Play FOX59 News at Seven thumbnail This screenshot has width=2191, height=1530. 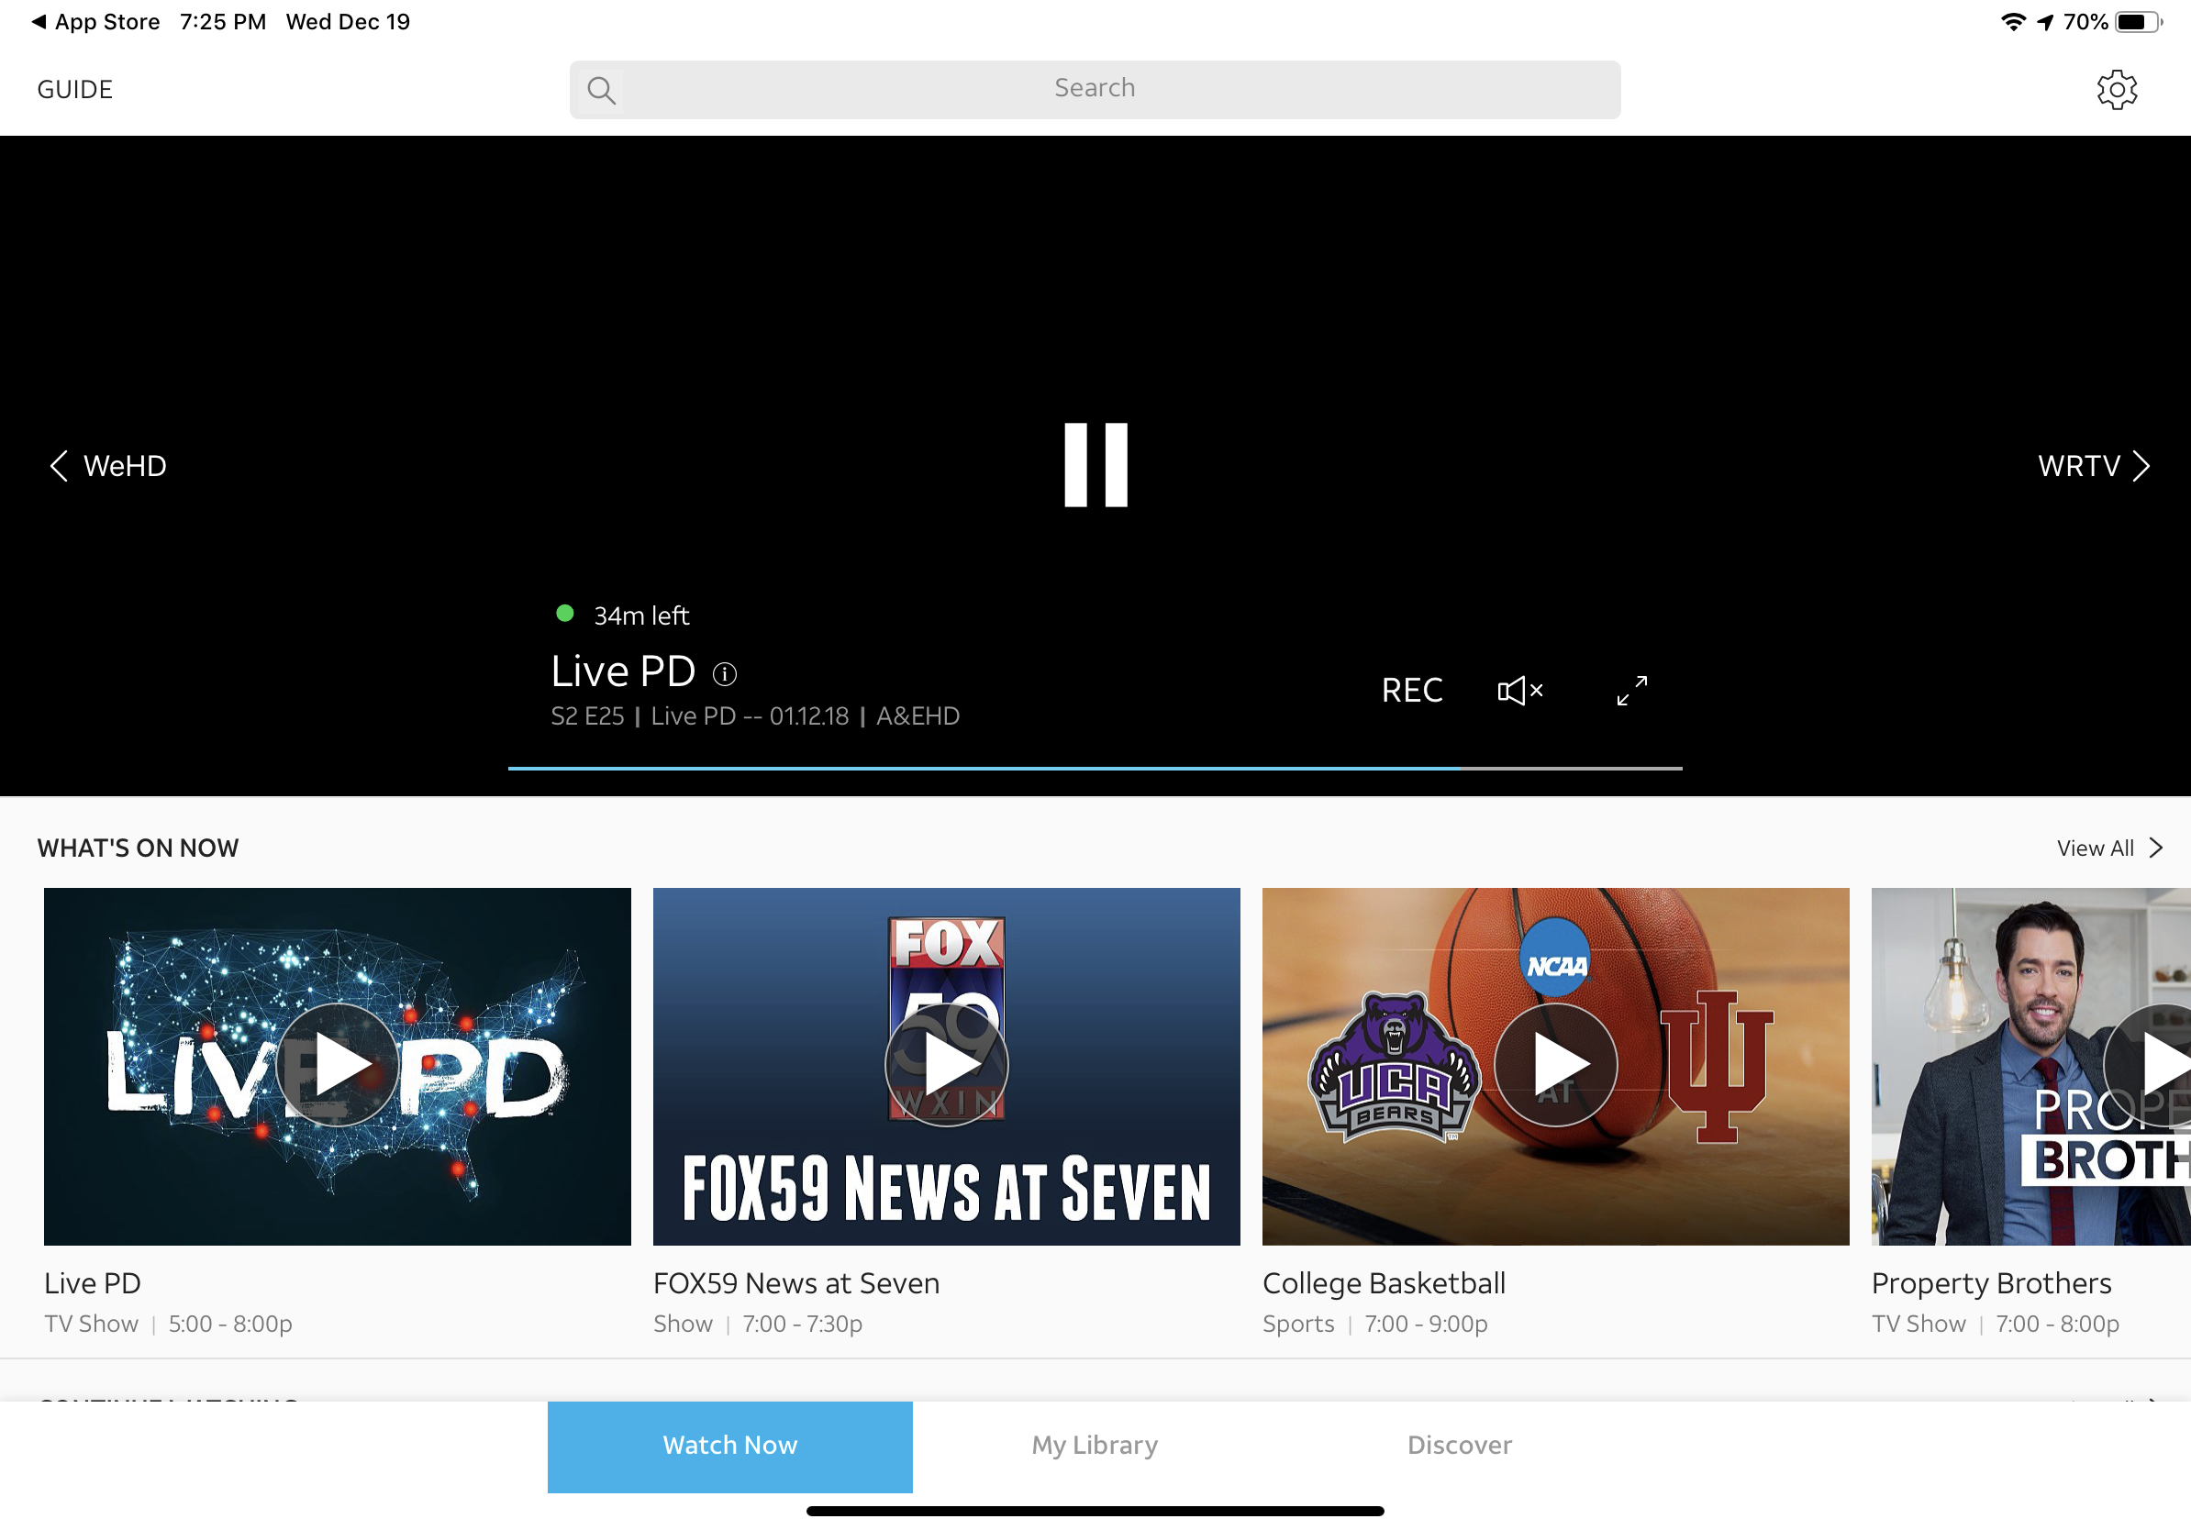pos(946,1065)
